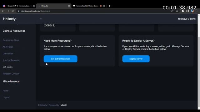The image size is (200, 112).
Task: Open Gift Coins in sidebar
Action: (x=7, y=67)
